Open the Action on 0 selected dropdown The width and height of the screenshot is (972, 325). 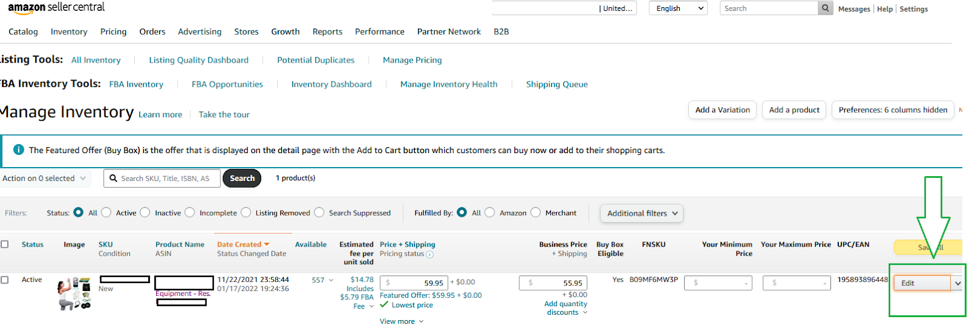click(44, 178)
